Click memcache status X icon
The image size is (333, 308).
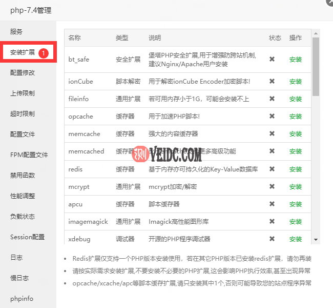coord(272,133)
